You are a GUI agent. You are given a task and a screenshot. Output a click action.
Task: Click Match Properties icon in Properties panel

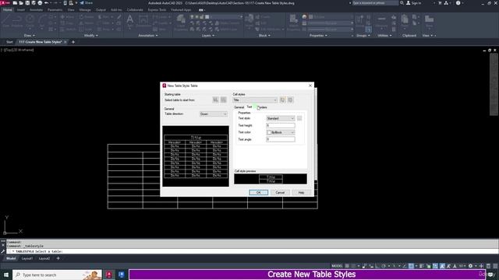pyautogui.click(x=293, y=22)
